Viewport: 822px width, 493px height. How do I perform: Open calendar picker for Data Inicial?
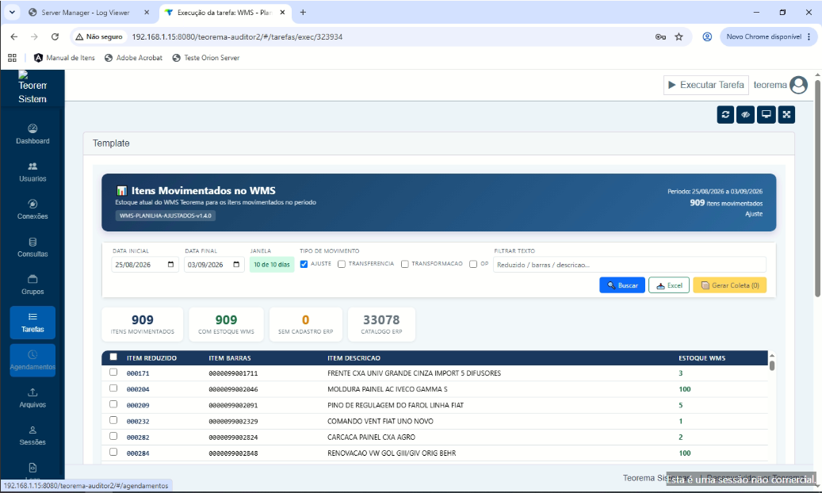171,264
